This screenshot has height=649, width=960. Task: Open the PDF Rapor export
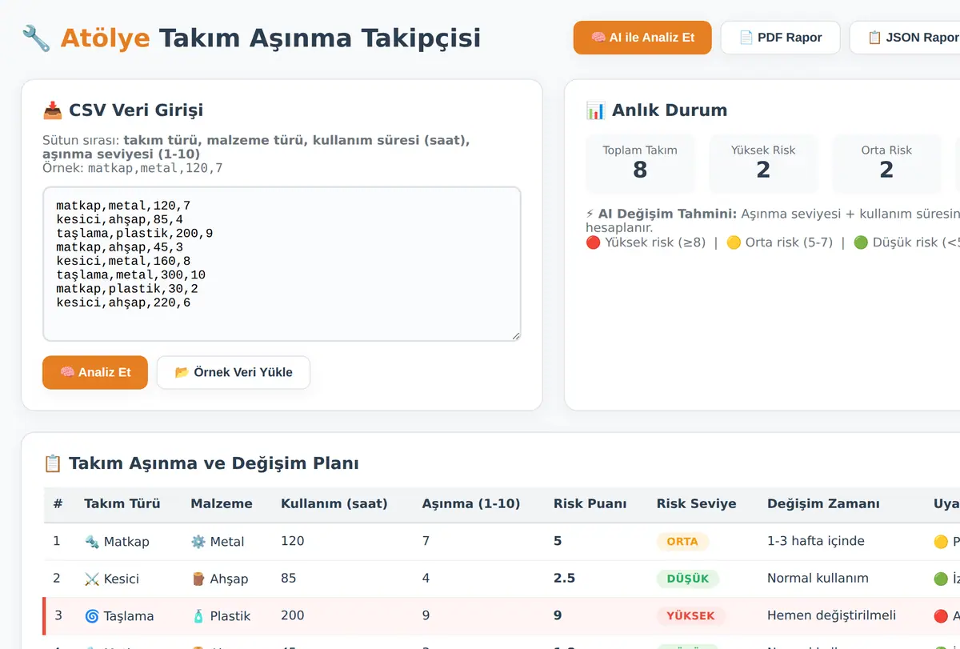(781, 38)
